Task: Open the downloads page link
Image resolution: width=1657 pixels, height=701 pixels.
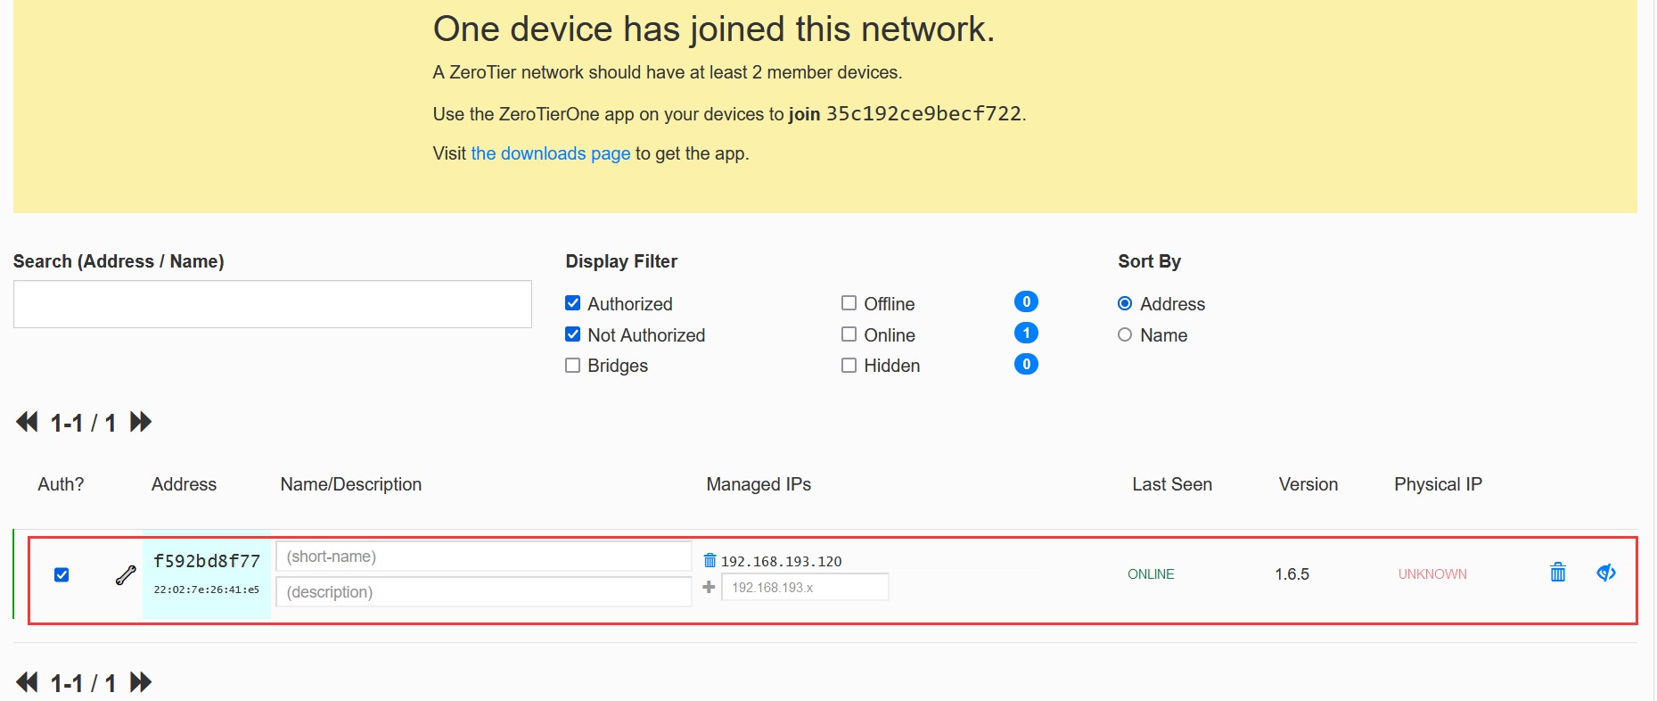Action: pos(550,153)
